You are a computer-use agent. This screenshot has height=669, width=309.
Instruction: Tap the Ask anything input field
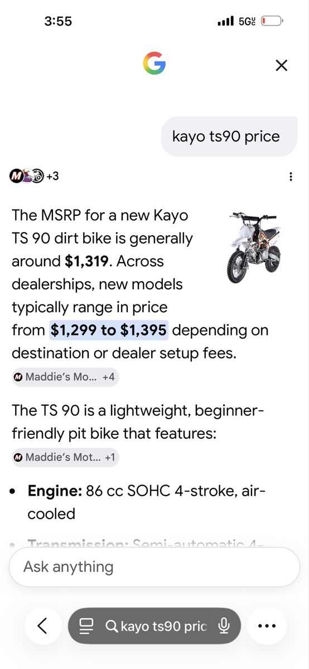[x=154, y=567]
